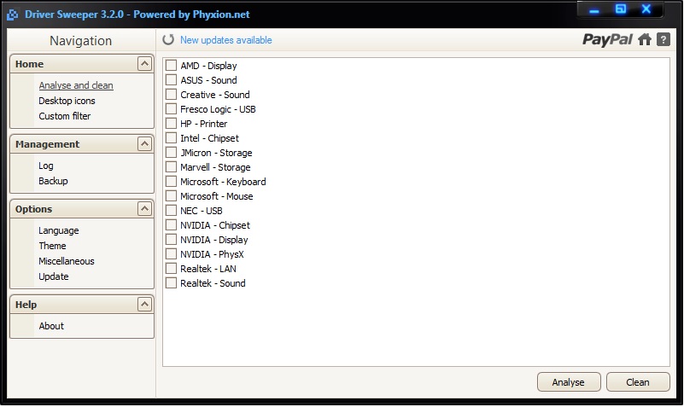Follow the New updates available link
The height and width of the screenshot is (407, 684).
coord(226,40)
